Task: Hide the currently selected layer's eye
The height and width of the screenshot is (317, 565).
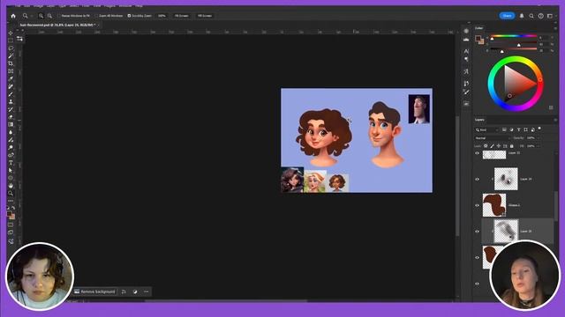Action: (x=478, y=231)
